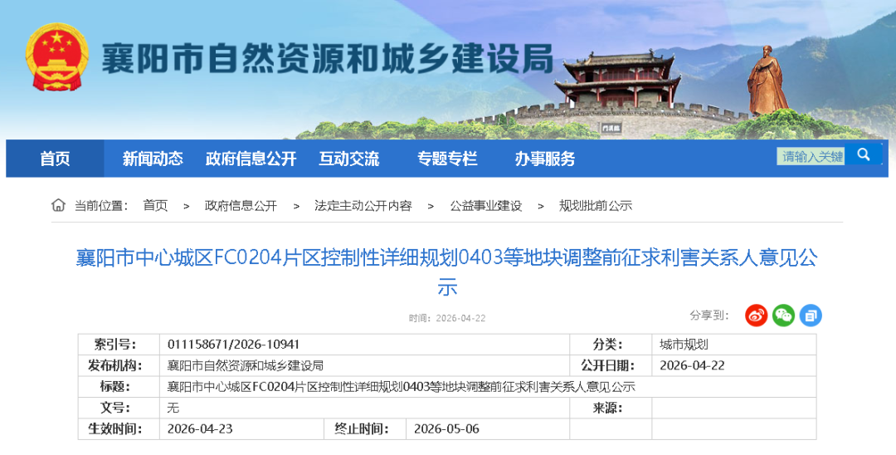Screen dimensions: 896x455
Task: Go to 公益事业建设 breadcrumb
Action: 486,206
